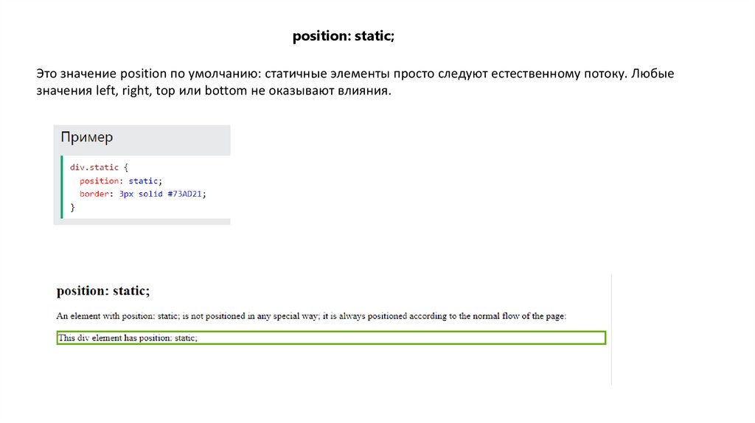Click the bold "position: static;" demo heading
Screen dimensions: 755x423
click(x=103, y=292)
